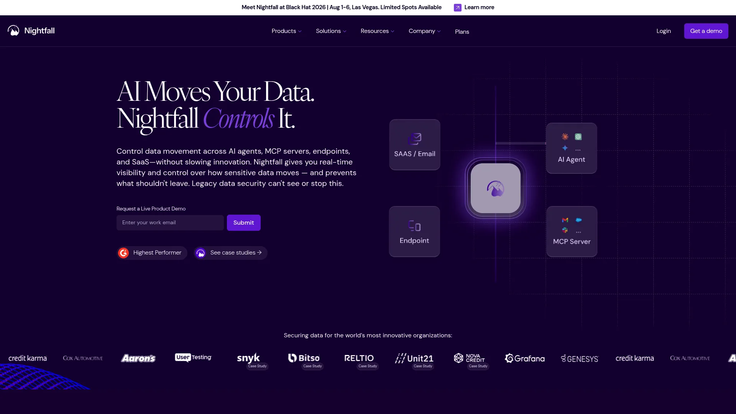Click the MCP Server card label
Screen dimensions: 736x414
572,242
